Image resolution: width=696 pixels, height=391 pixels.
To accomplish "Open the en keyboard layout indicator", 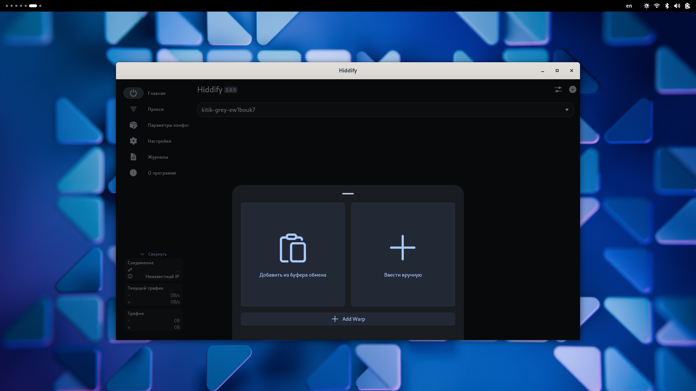I will pos(629,6).
